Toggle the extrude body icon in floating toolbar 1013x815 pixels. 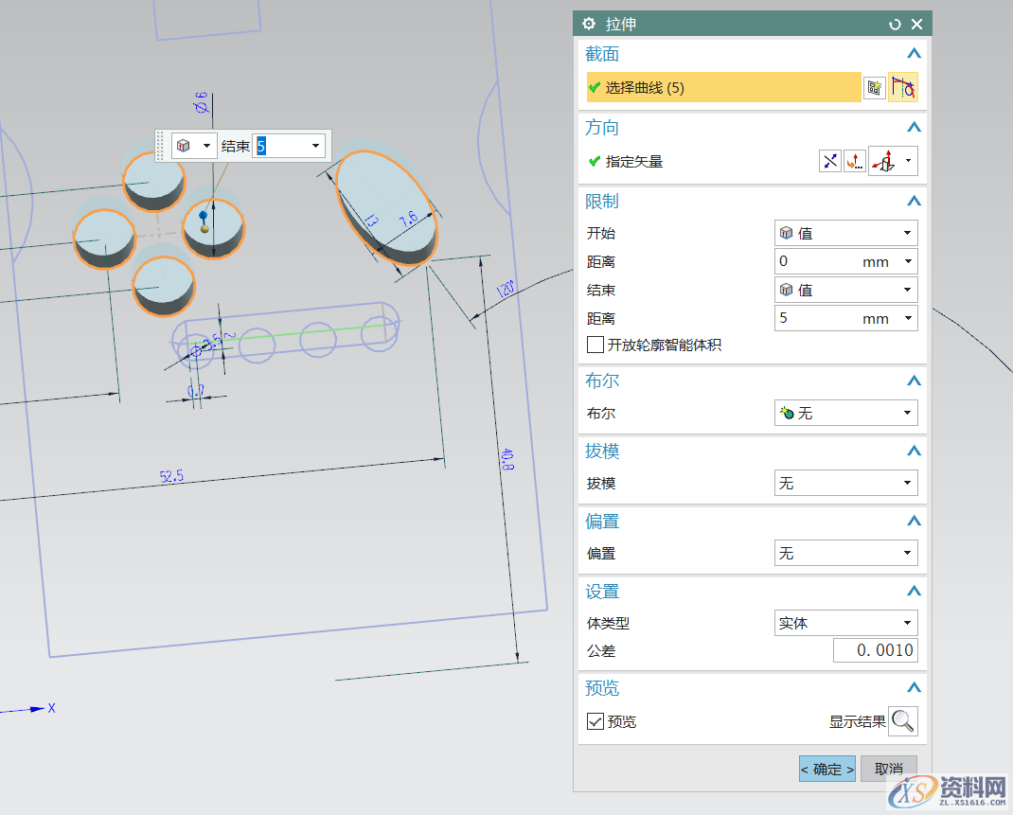(x=183, y=145)
